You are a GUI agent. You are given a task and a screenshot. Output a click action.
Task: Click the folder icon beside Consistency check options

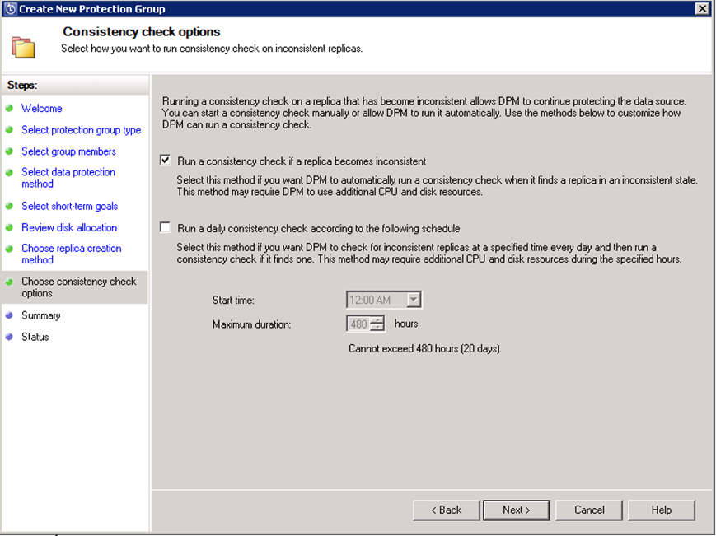coord(23,48)
